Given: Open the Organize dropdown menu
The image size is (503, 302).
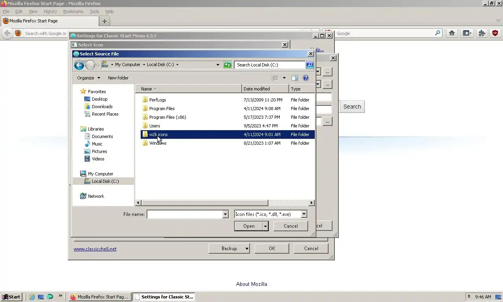Looking at the screenshot, I should pos(88,78).
